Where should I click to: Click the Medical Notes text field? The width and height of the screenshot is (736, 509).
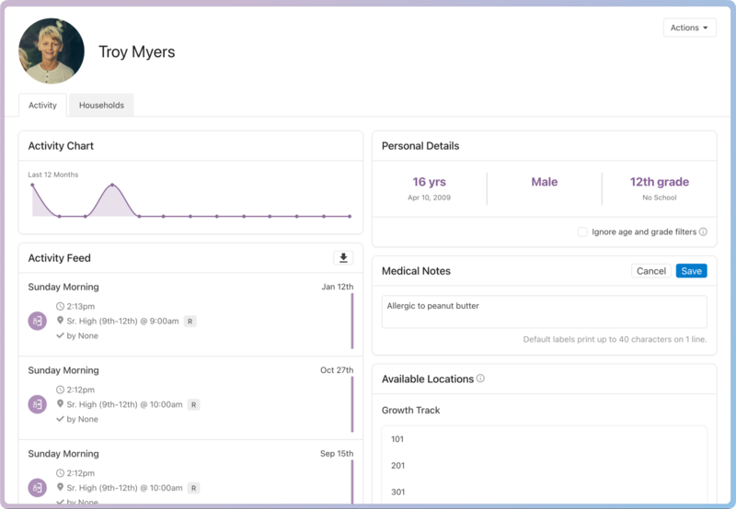tap(544, 311)
